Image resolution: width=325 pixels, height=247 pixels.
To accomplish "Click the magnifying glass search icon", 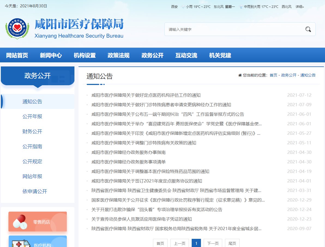I will [308, 29].
